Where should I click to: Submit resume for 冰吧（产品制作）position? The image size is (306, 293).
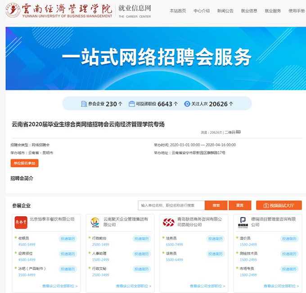coord(67,269)
